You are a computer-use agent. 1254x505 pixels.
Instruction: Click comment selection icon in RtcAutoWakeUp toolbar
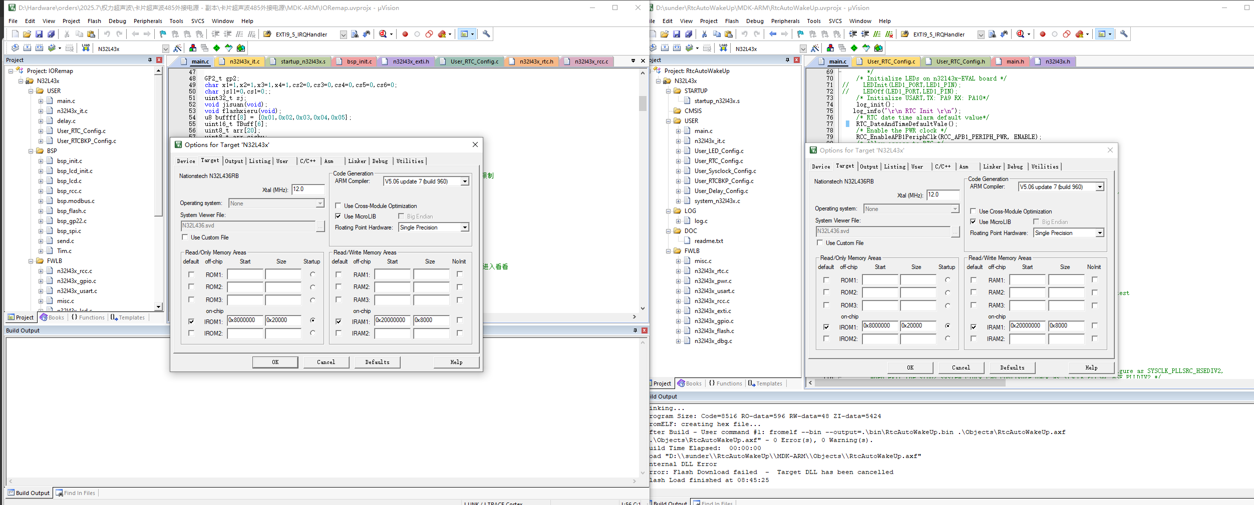(877, 34)
